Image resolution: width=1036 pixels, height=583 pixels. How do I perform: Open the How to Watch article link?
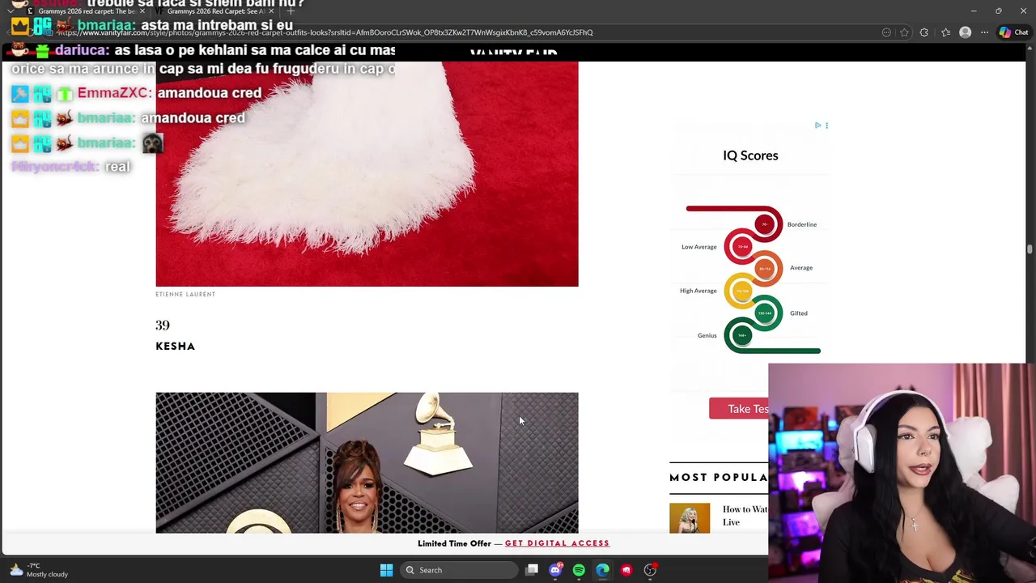745,516
